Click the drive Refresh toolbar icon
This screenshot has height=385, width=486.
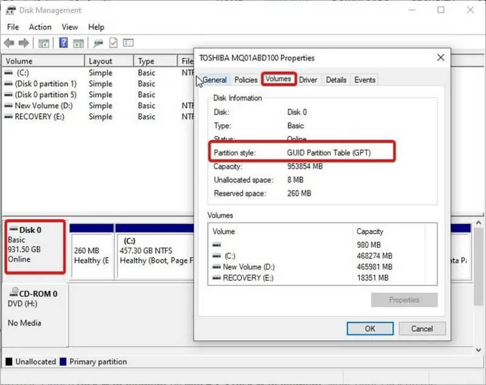(98, 43)
